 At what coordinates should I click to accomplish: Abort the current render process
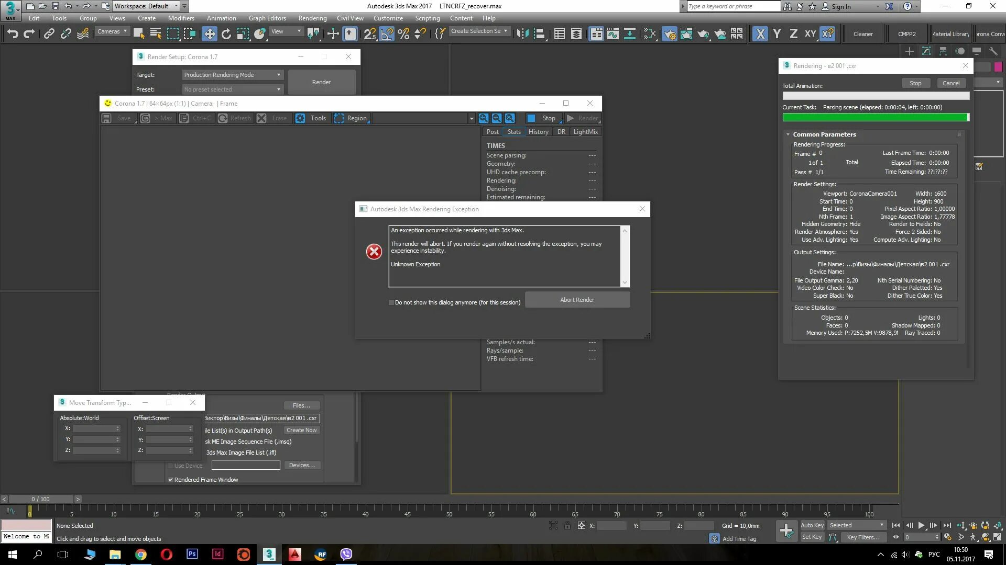pos(577,299)
